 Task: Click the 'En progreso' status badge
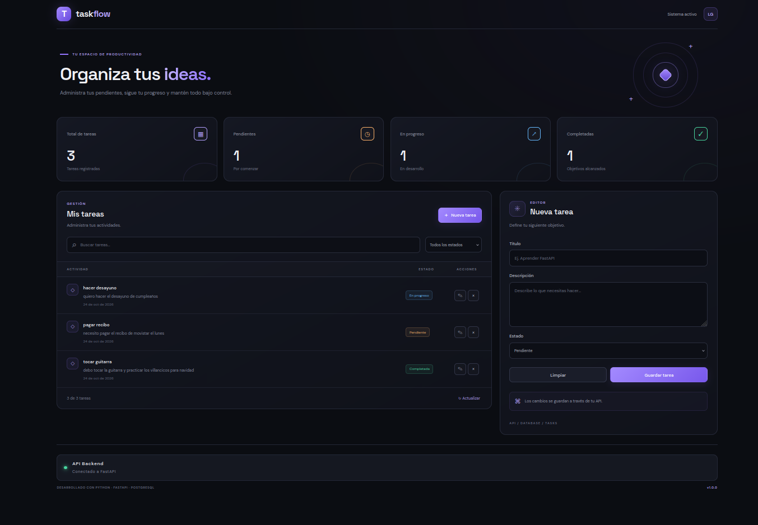click(x=419, y=296)
